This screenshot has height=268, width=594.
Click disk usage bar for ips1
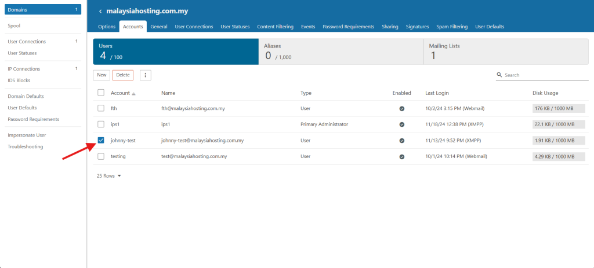pyautogui.click(x=553, y=124)
